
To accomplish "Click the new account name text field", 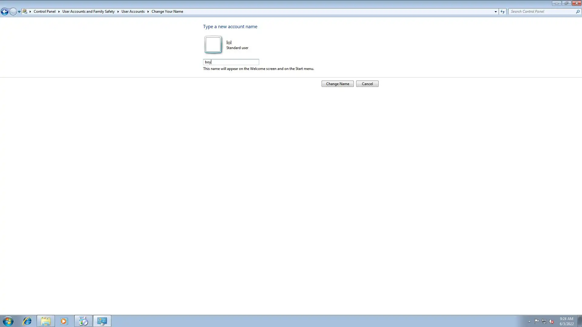I will [231, 62].
